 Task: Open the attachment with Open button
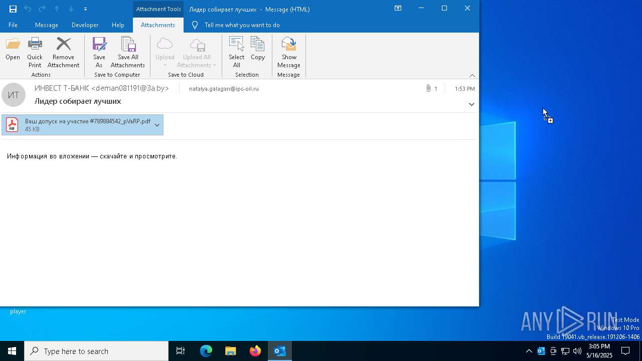(13, 52)
